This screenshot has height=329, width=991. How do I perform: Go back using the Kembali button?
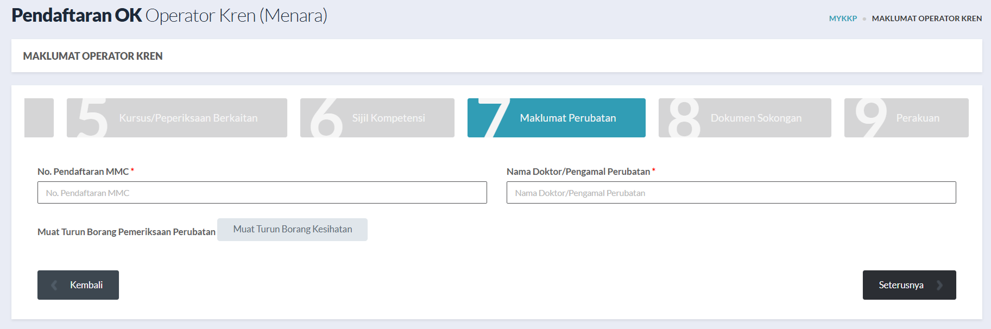(x=78, y=285)
